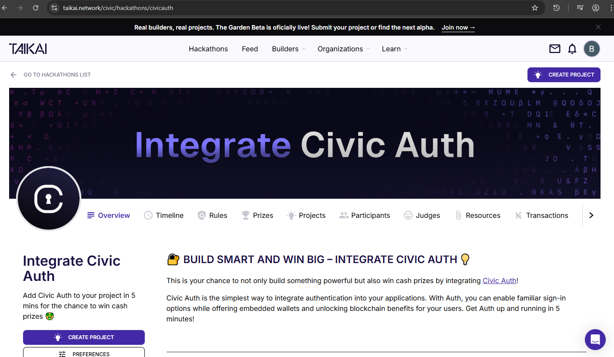Open the user avatar B menu
The image size is (614, 357).
tap(592, 49)
